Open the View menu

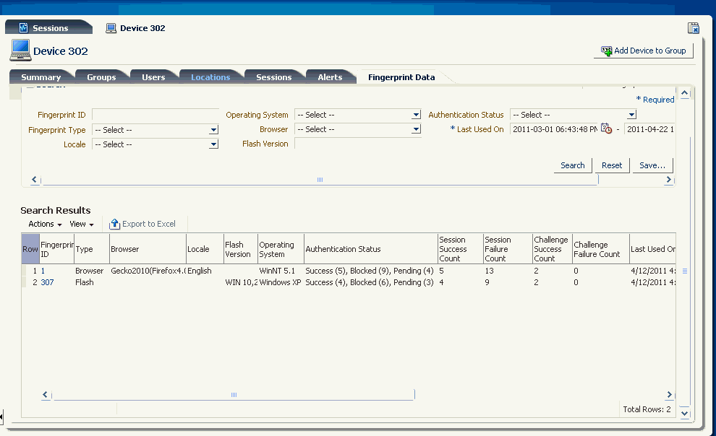[x=81, y=224]
